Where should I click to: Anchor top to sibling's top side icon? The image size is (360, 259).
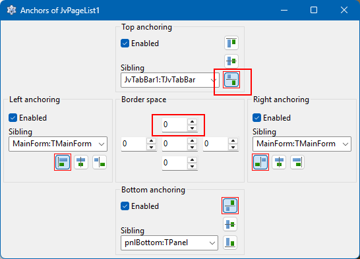[x=231, y=43]
